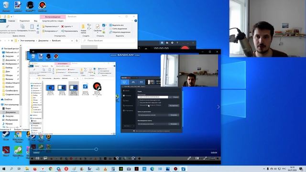Select the pinned Загрузки under Быстрый доступ
The height and width of the screenshot is (172, 306).
pyautogui.click(x=10, y=56)
